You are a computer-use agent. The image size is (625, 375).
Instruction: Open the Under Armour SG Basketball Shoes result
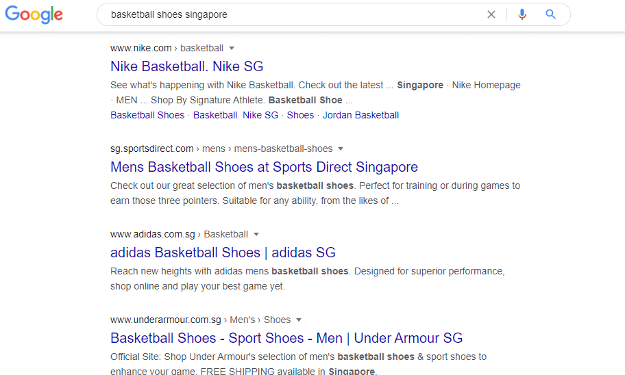286,338
